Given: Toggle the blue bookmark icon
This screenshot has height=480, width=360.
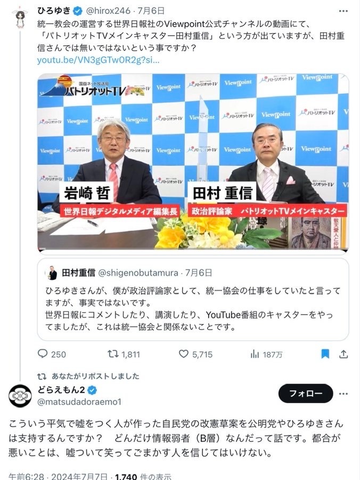Looking at the screenshot, I should point(325,354).
